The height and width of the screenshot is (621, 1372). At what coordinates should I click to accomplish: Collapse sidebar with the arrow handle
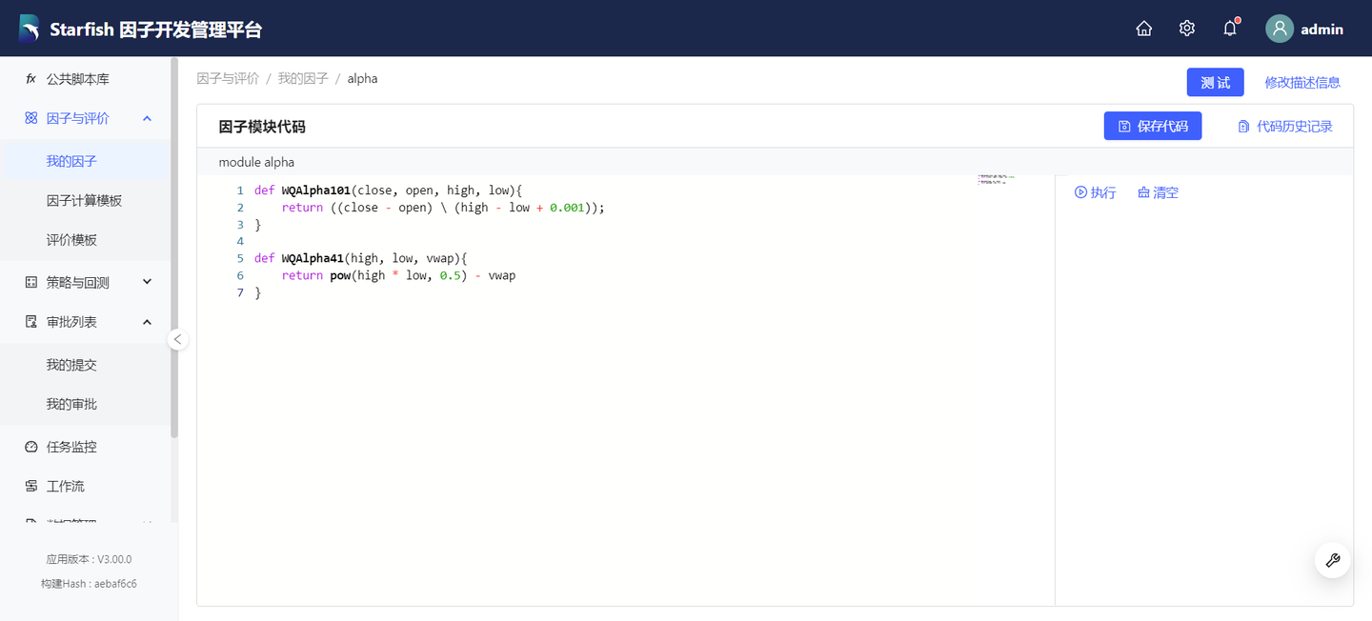(177, 339)
